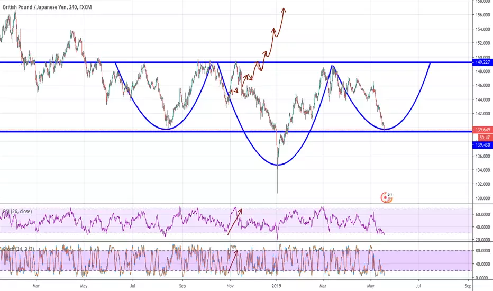Click the 132.000 price axis value
Screen dimensions: 493x291
482,184
